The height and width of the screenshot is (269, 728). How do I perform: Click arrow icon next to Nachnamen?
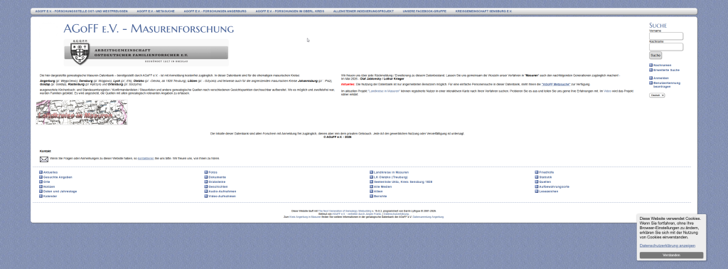(651, 65)
